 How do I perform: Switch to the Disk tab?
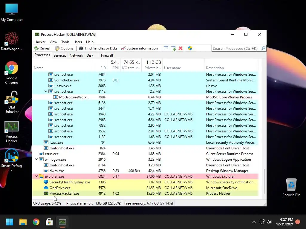click(90, 55)
